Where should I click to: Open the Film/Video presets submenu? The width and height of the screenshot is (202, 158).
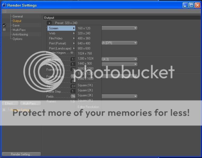61,38
